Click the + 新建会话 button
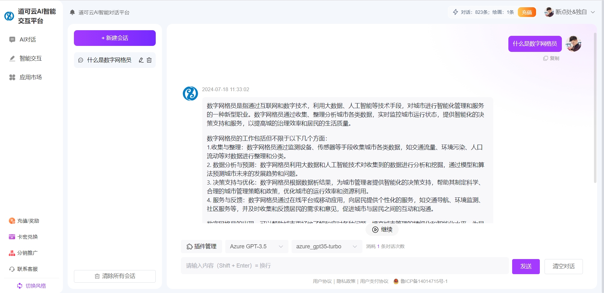 pyautogui.click(x=115, y=38)
